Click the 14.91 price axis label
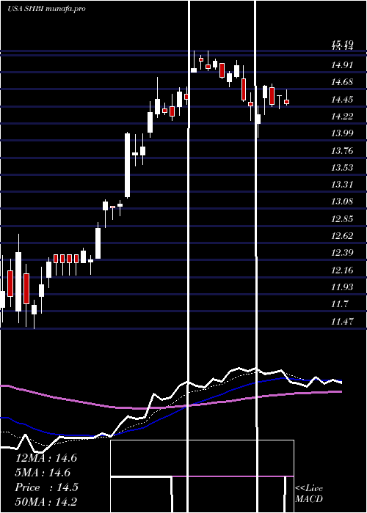367x513 pixels. point(342,65)
